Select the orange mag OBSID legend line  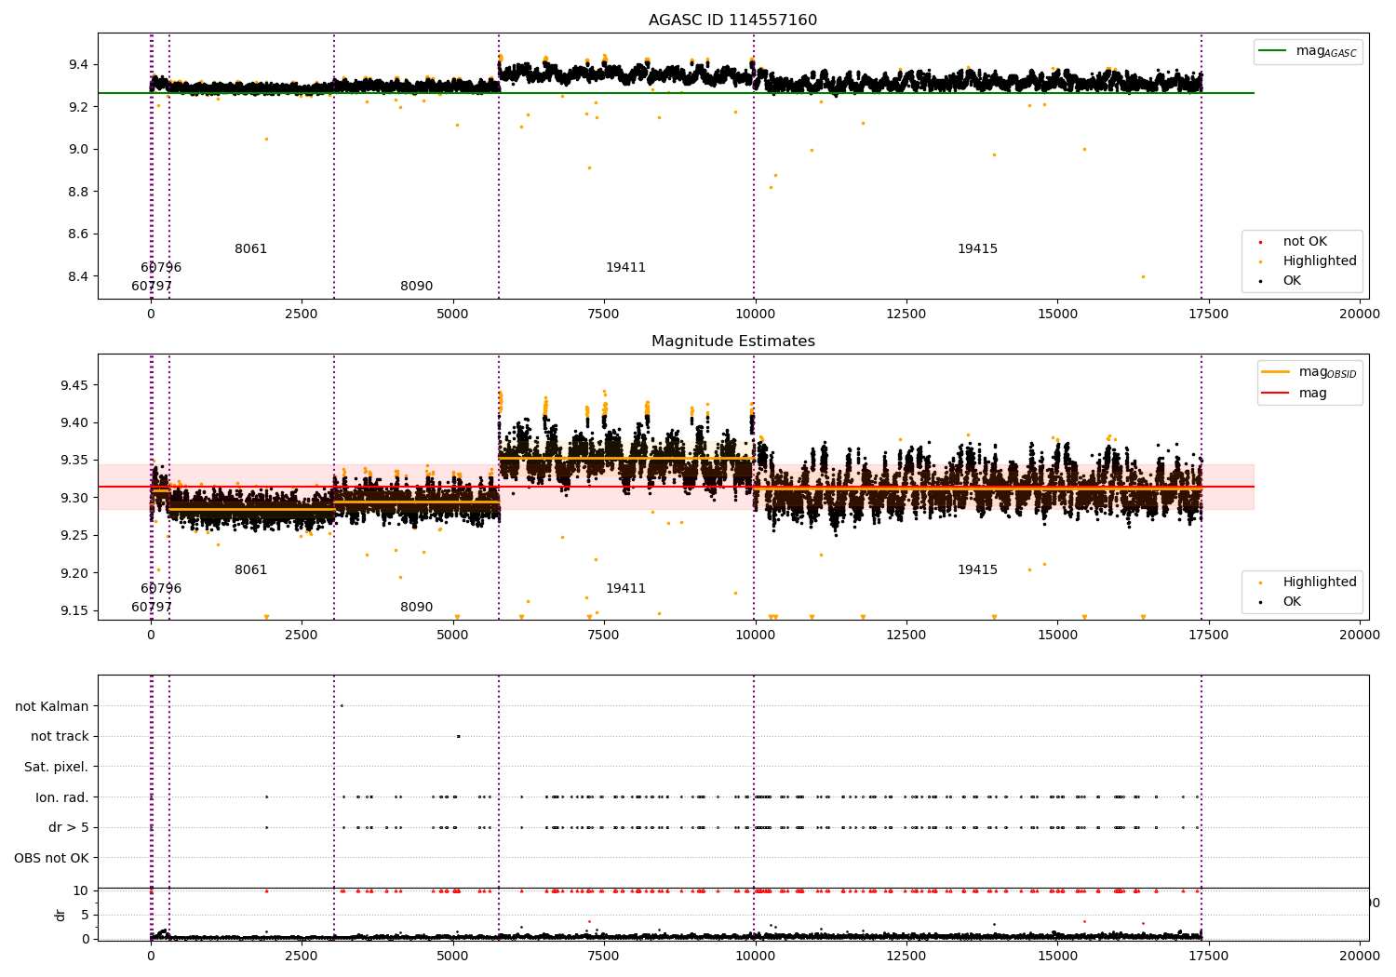tap(1275, 372)
